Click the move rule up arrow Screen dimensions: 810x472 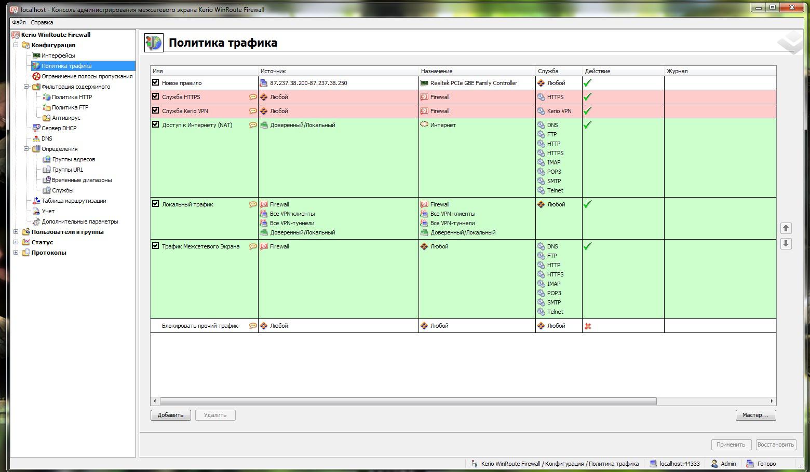(786, 228)
